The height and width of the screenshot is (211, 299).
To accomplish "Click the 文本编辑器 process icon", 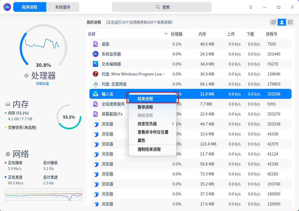I will [96, 64].
